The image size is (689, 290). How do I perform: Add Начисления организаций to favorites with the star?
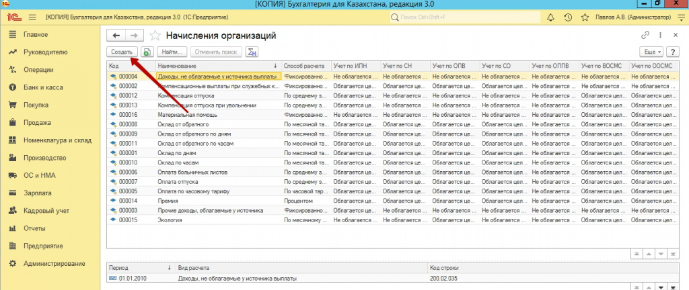click(155, 36)
